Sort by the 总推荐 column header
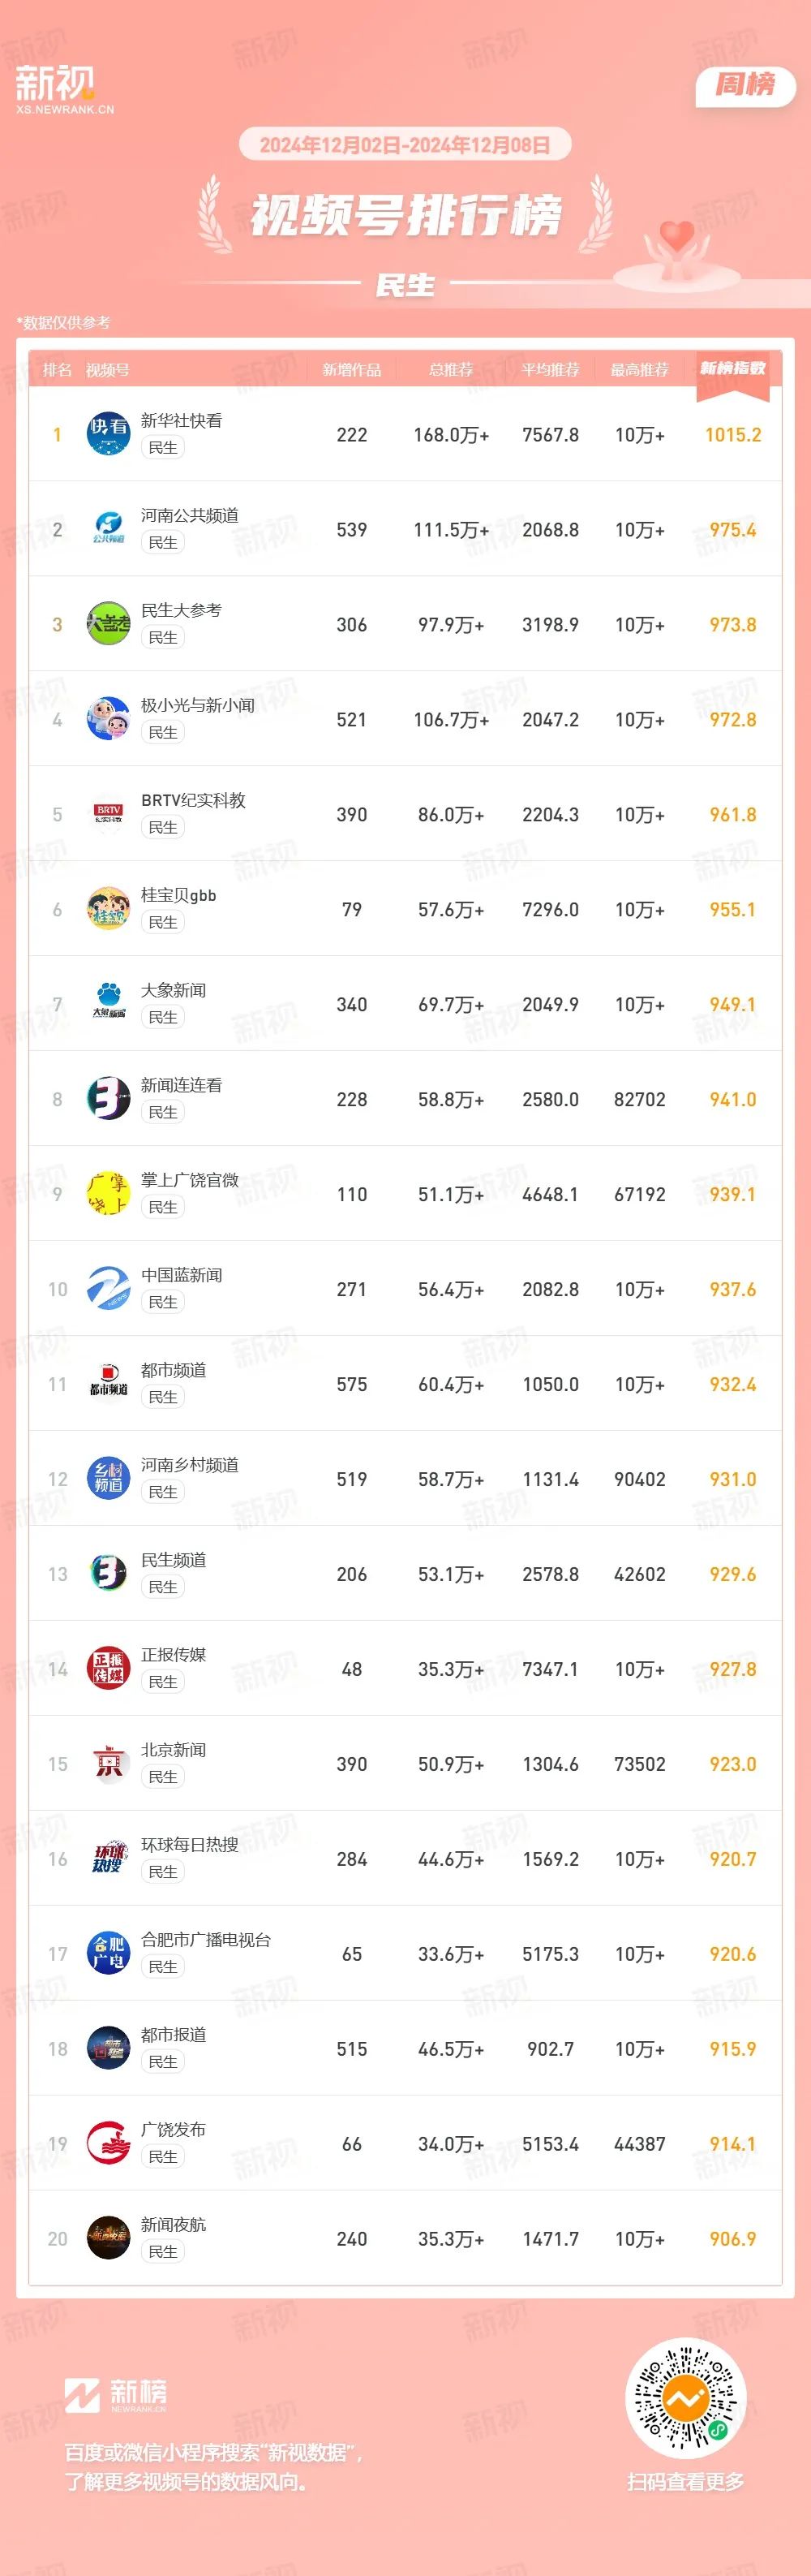Screen dimensions: 811x2576 click(450, 370)
